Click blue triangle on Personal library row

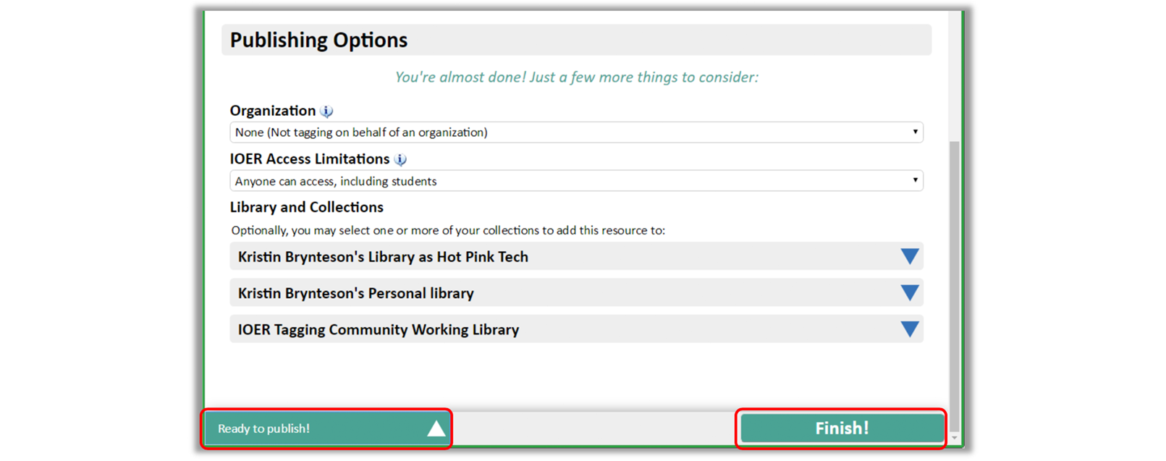click(909, 292)
